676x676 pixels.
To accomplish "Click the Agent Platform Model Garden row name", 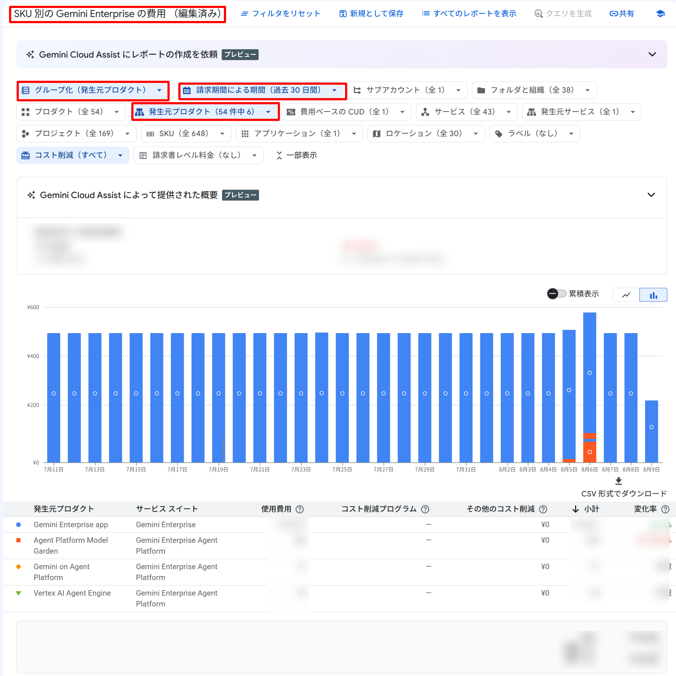I will [x=71, y=546].
